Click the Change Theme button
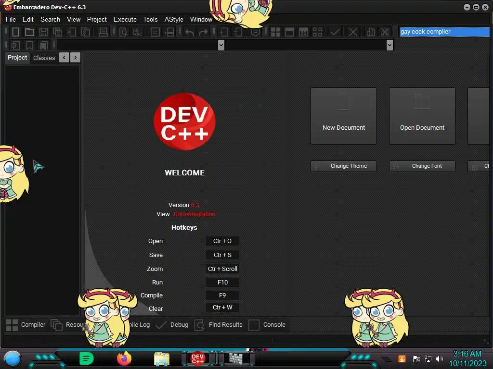Viewport: 493px width, 369px height. 344,166
